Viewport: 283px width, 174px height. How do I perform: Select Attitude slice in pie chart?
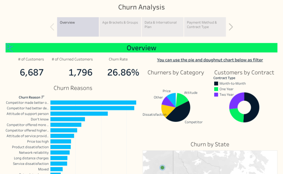pos(182,99)
